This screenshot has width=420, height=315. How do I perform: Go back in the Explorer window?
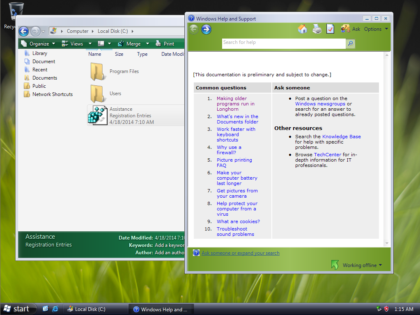tap(23, 31)
